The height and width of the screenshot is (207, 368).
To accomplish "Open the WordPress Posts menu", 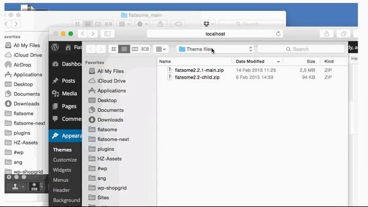I will (66, 80).
